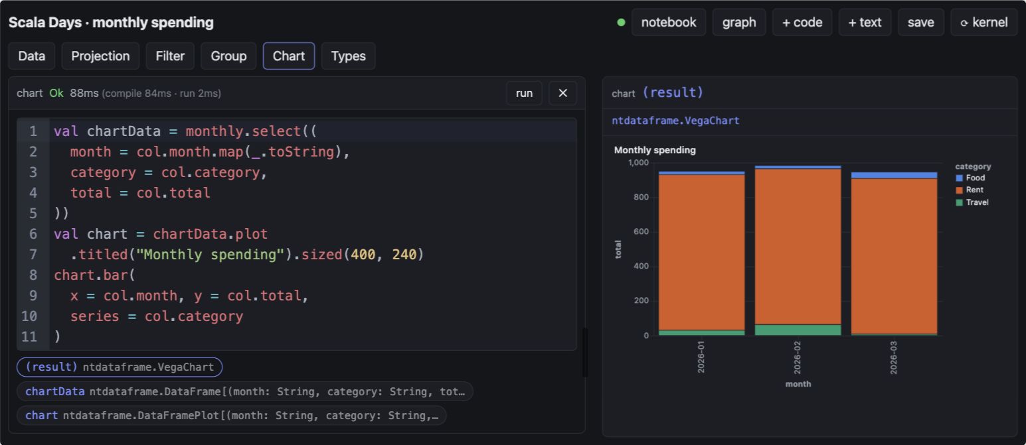Click the green kernel status dot
Screen dimensions: 1026x445
(621, 22)
